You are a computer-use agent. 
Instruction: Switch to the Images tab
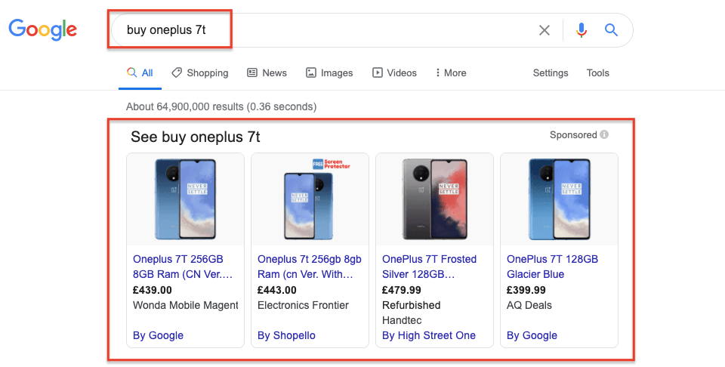[x=329, y=73]
